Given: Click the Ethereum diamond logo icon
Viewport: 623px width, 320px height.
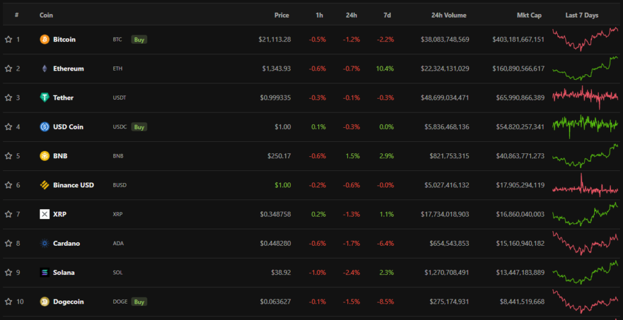Looking at the screenshot, I should pyautogui.click(x=44, y=69).
